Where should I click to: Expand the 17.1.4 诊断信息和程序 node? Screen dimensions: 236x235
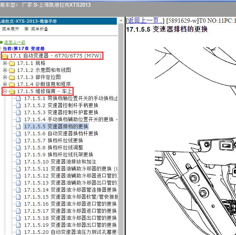pos(5,84)
